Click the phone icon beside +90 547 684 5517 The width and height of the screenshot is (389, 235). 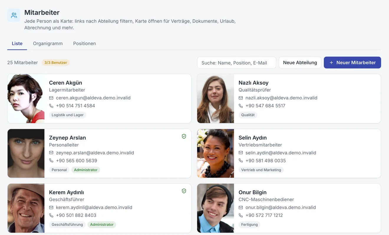(x=241, y=106)
